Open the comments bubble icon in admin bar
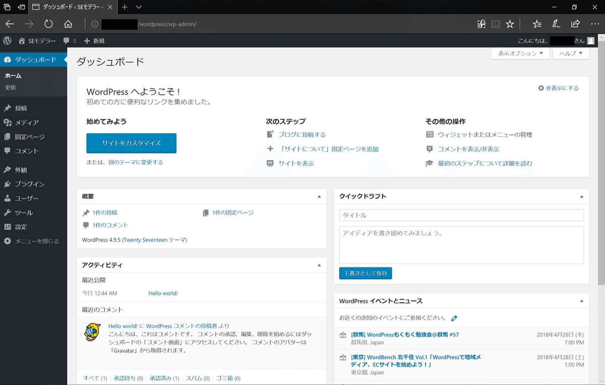The height and width of the screenshot is (385, 605). [x=67, y=41]
